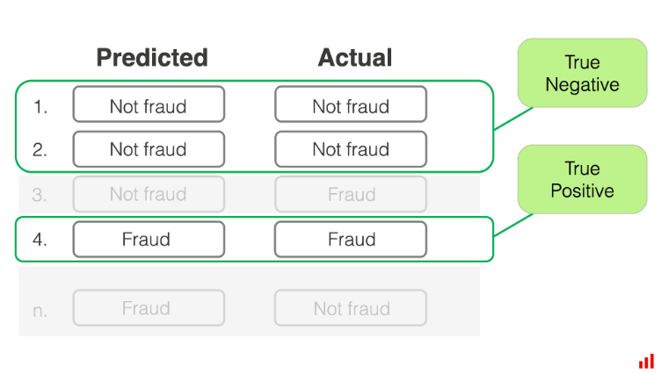The height and width of the screenshot is (373, 661).
Task: Click the row number 1 label
Action: coord(40,107)
